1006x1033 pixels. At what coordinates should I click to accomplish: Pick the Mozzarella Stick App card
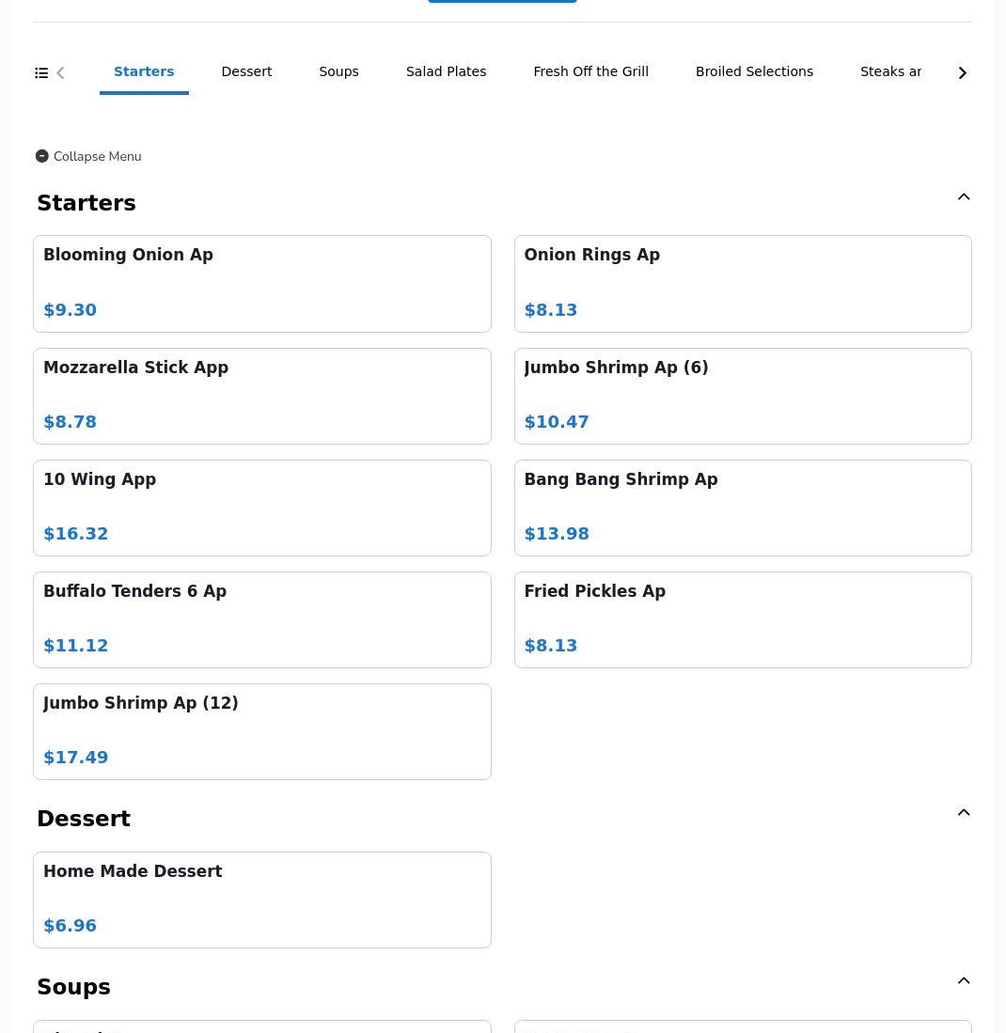click(x=261, y=396)
